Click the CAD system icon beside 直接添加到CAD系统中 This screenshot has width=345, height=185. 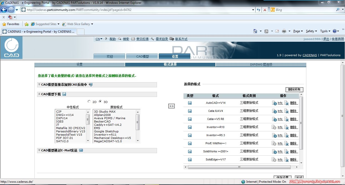pos(91,85)
